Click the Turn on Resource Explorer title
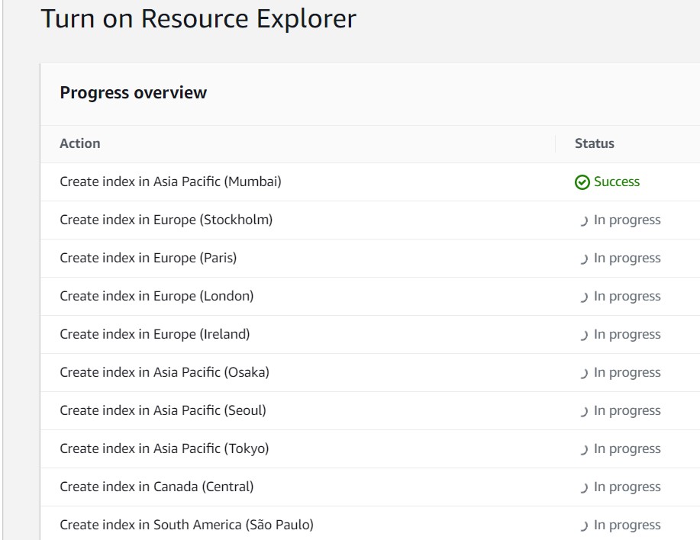This screenshot has height=540, width=700. [198, 20]
